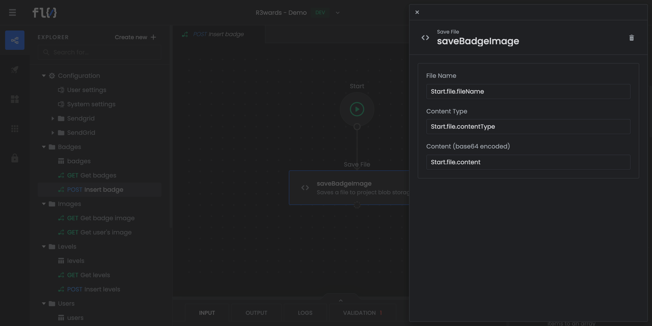
Task: Click the endpoint icon beside GET Get levels
Action: [61, 275]
